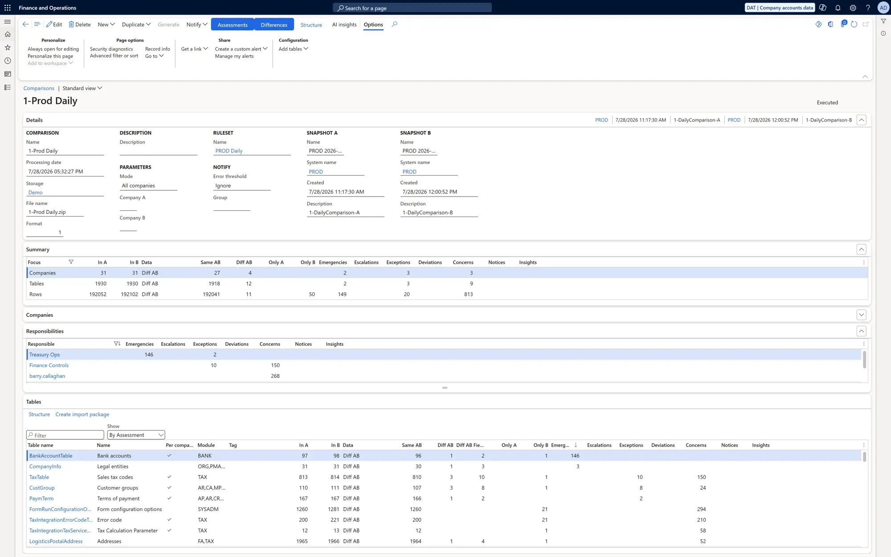Expand Get a link menu
891x557 pixels.
pos(194,49)
